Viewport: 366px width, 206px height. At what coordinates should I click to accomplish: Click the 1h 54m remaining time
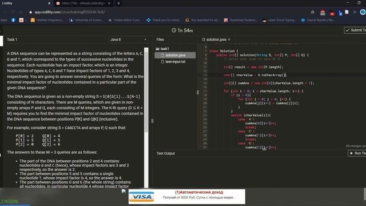point(185,30)
